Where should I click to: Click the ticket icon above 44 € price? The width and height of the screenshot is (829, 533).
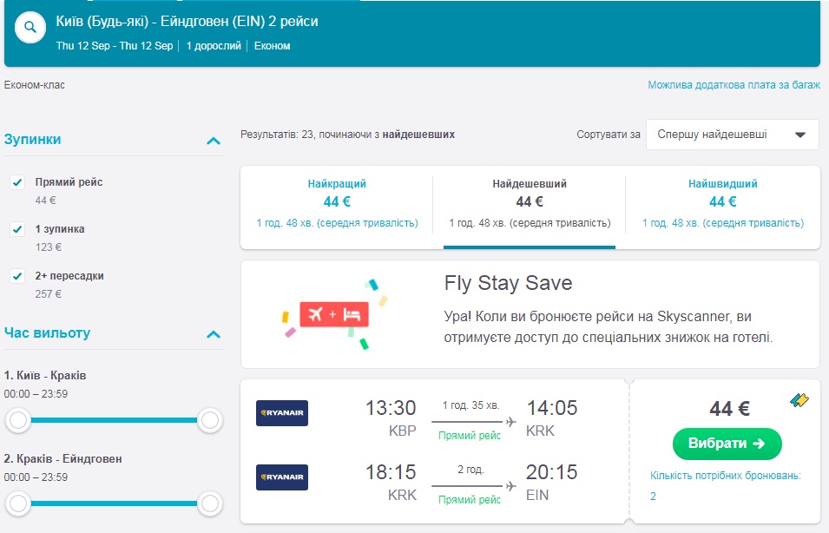[799, 400]
